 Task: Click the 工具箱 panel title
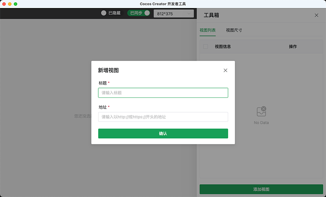coord(211,15)
